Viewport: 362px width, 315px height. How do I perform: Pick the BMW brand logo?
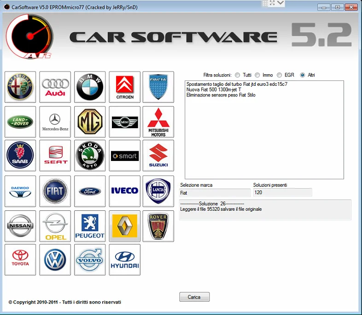pos(90,87)
